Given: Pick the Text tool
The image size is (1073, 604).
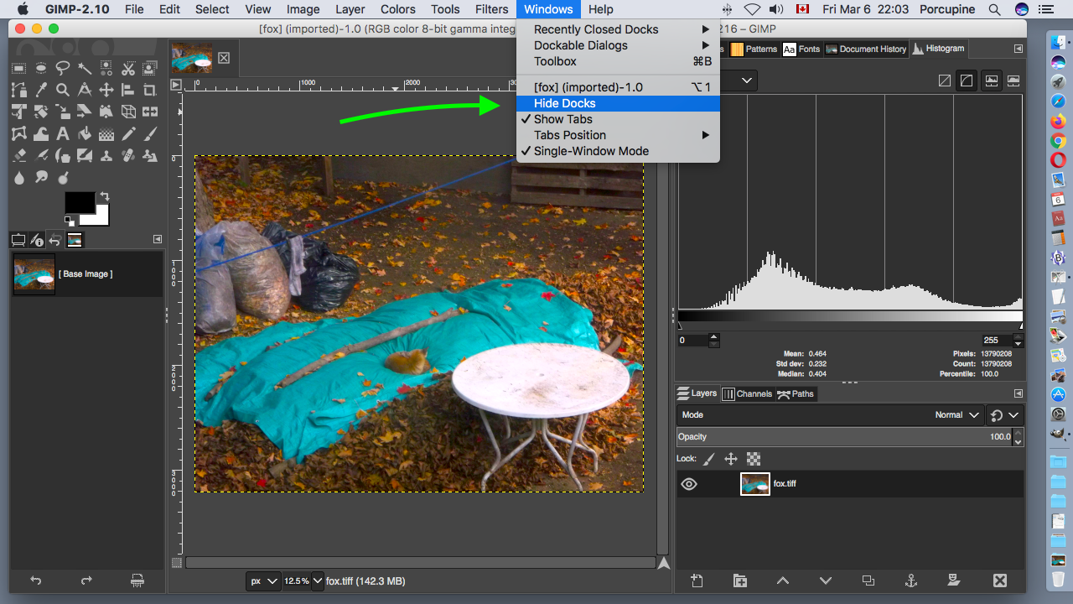Looking at the screenshot, I should [62, 133].
